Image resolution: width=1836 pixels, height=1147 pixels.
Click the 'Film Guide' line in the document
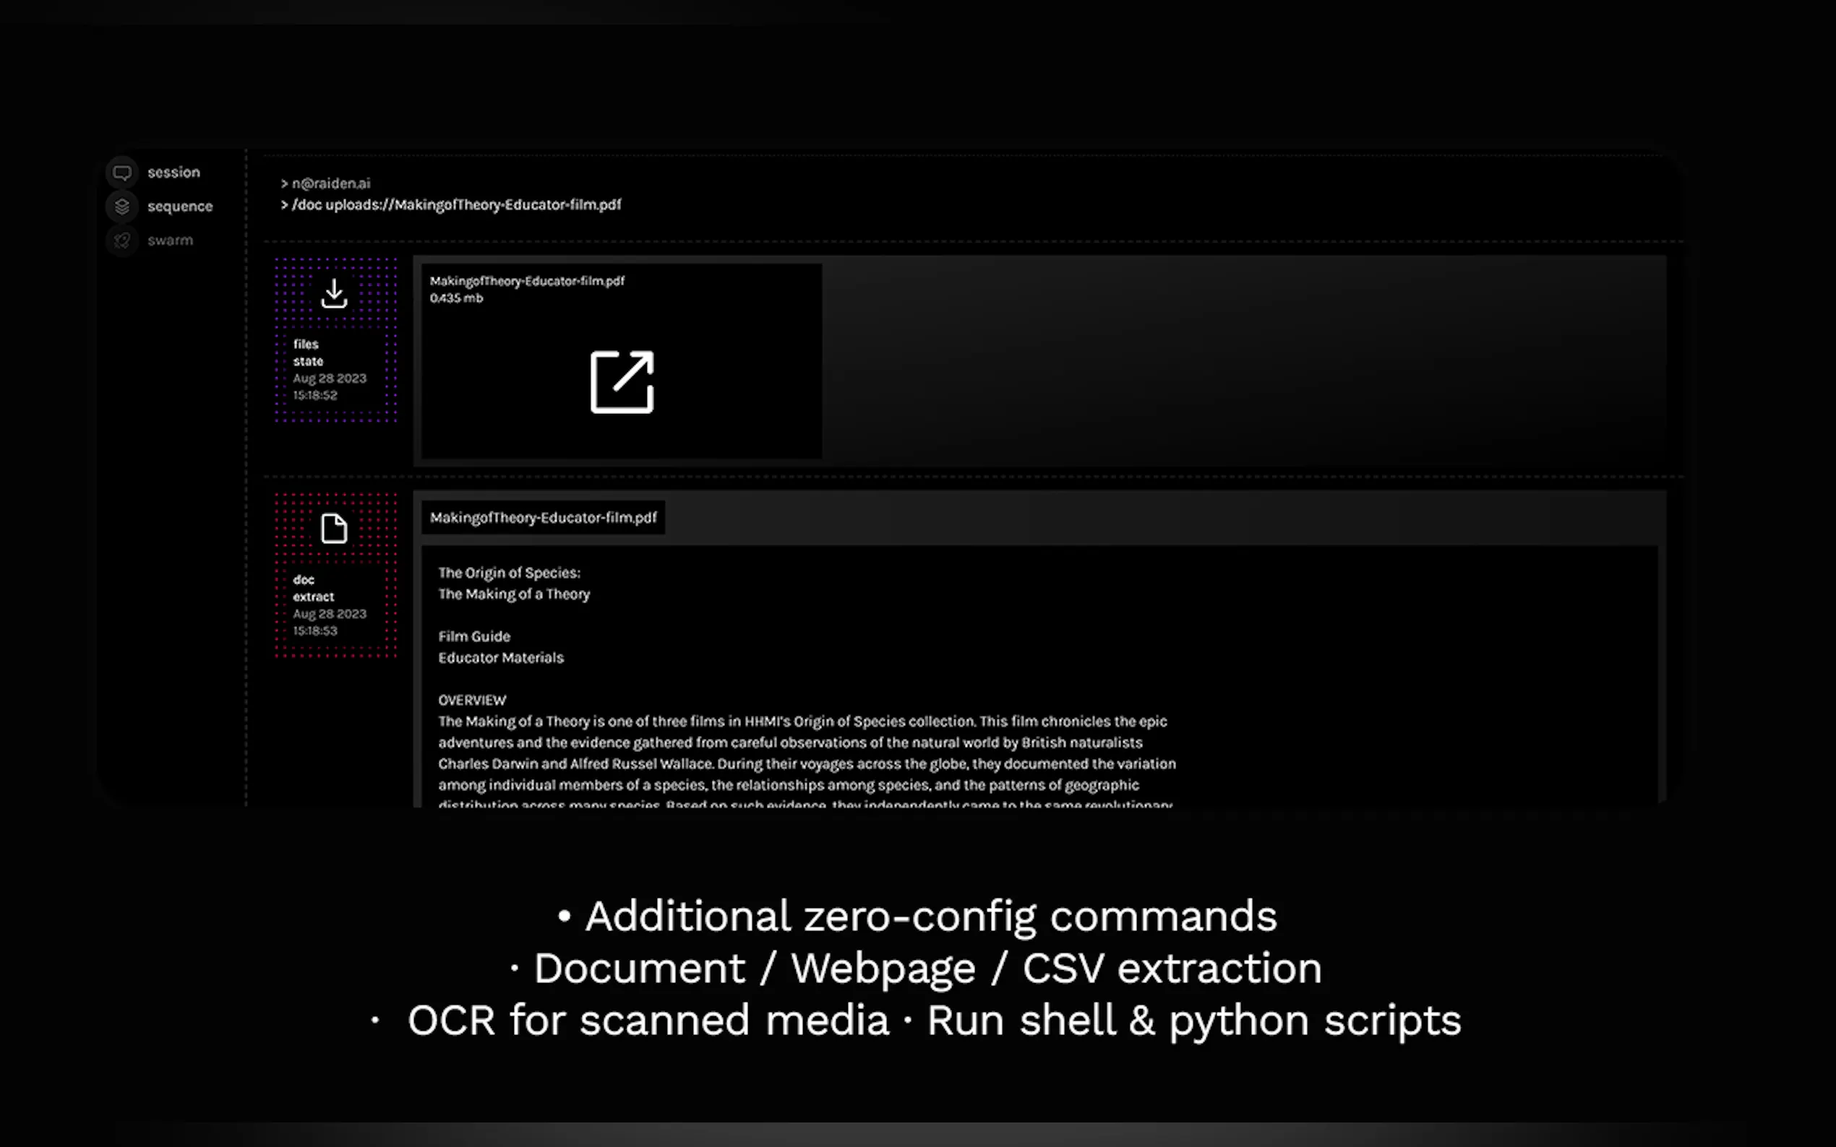pos(473,636)
